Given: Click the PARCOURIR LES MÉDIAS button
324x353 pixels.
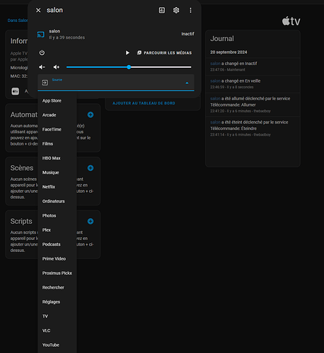Looking at the screenshot, I should coord(165,53).
